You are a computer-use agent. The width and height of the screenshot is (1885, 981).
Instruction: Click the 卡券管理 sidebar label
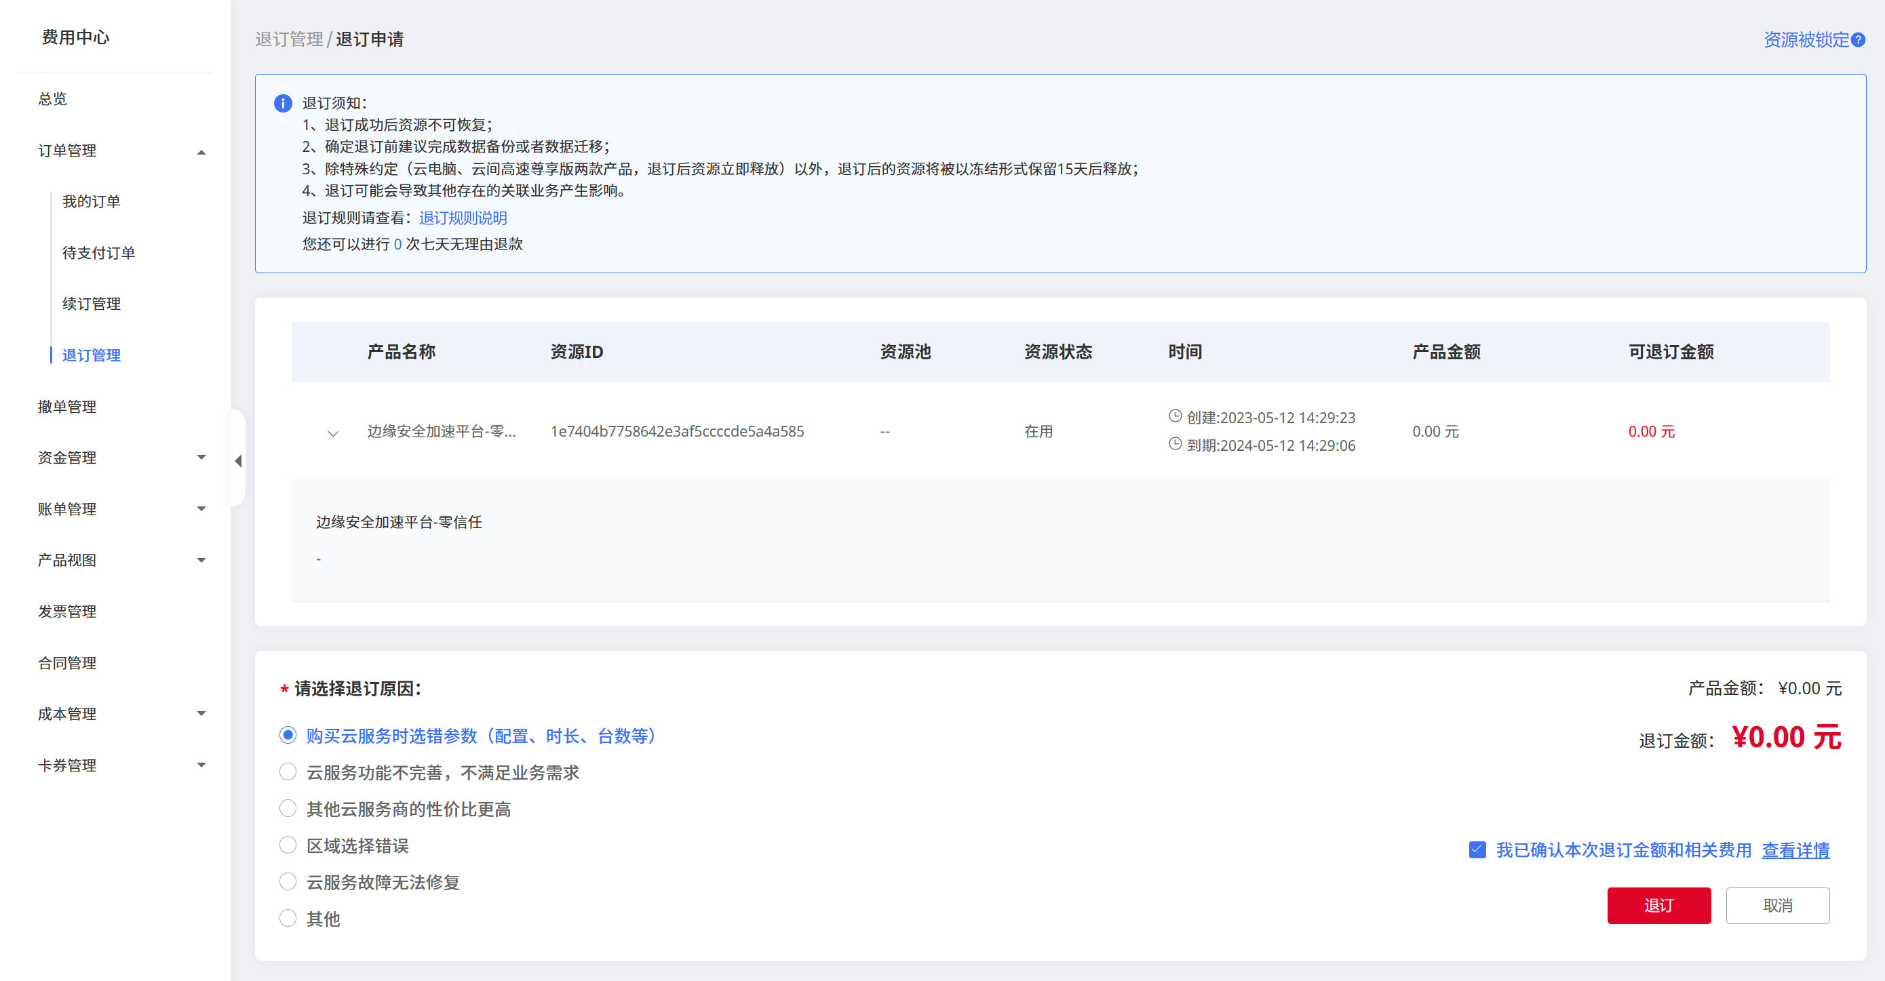[x=66, y=765]
